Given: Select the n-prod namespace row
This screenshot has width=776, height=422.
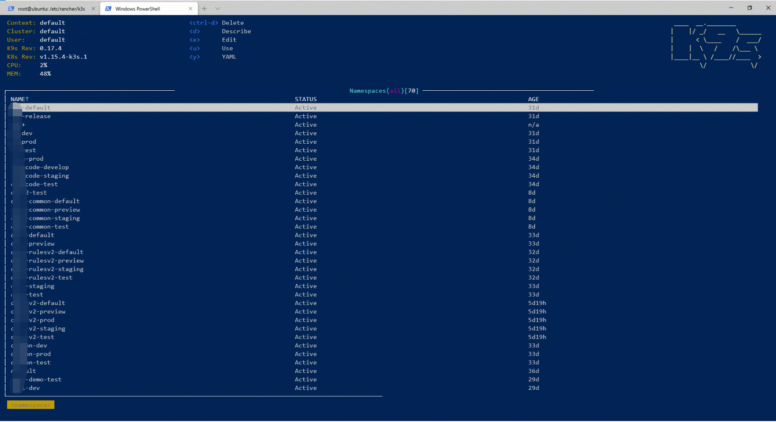Looking at the screenshot, I should click(383, 354).
